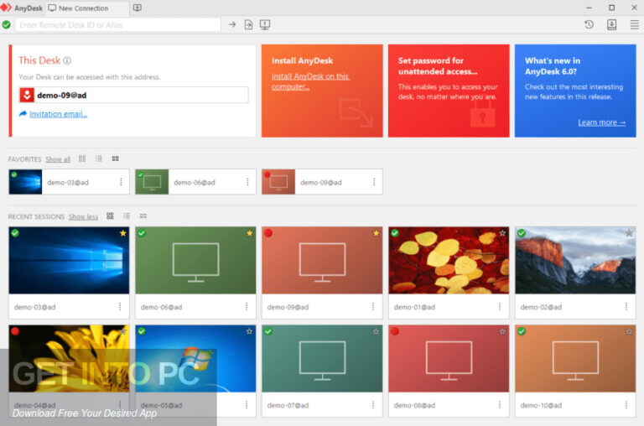Image resolution: width=644 pixels, height=426 pixels.
Task: Open the address book icon
Action: click(x=611, y=24)
